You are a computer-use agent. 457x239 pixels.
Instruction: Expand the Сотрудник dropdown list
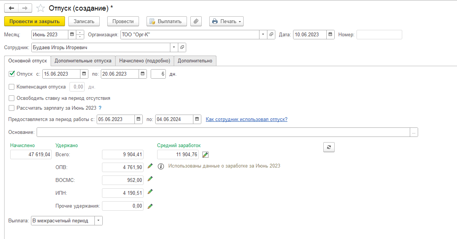tap(174, 47)
